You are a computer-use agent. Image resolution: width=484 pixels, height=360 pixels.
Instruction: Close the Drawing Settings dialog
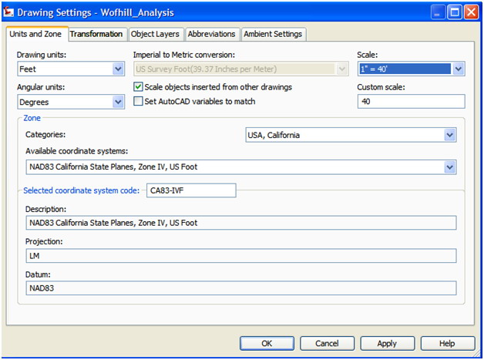pyautogui.click(x=472, y=12)
